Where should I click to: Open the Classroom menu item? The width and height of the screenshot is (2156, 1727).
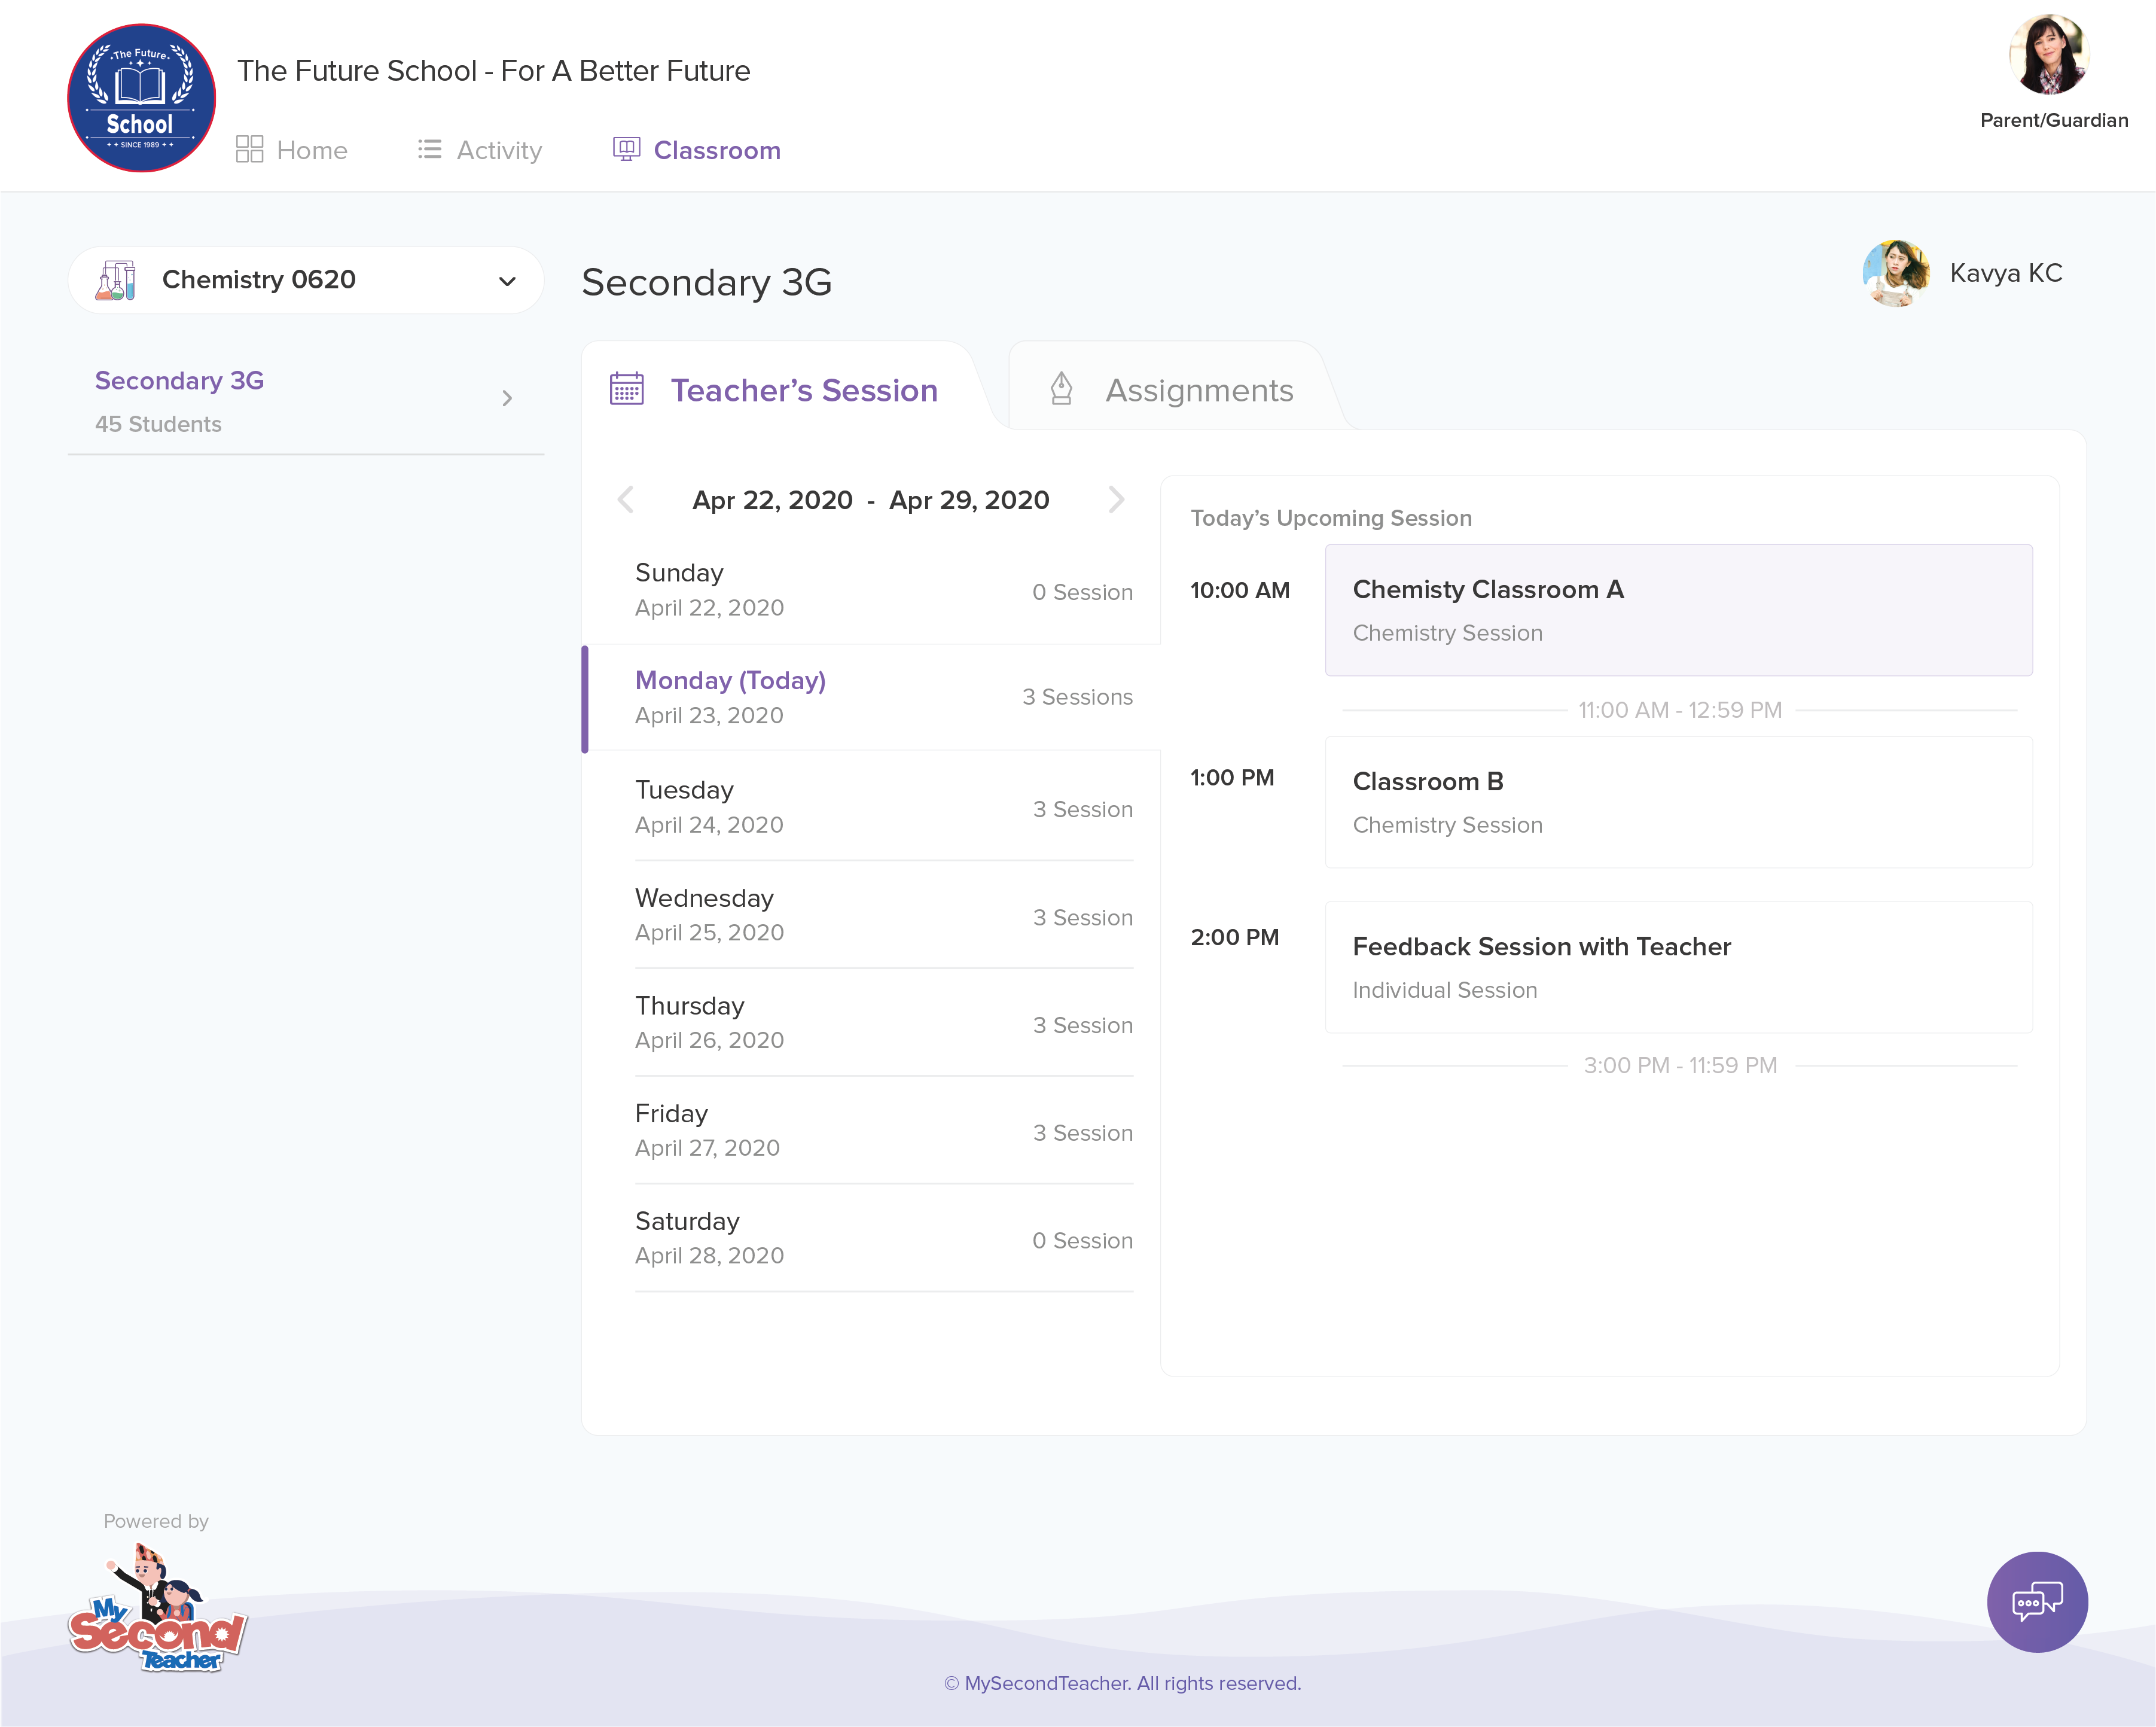697,150
